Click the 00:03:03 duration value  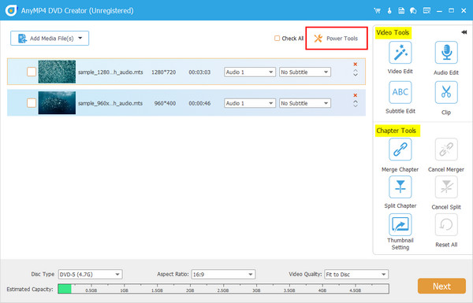199,72
